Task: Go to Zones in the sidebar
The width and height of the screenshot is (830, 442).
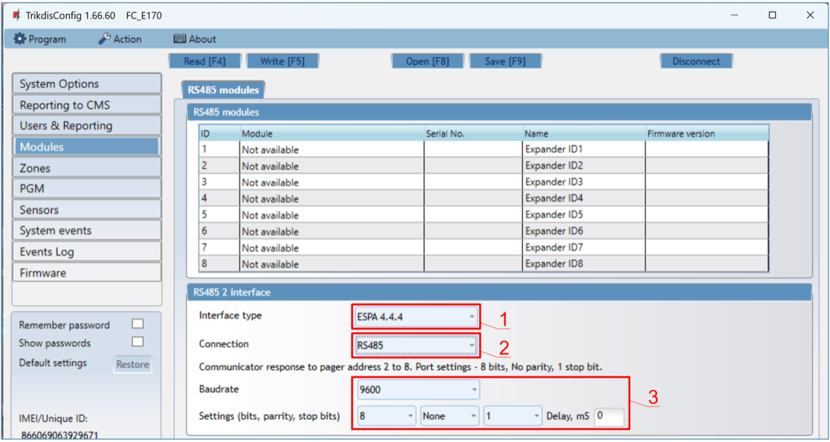Action: (x=86, y=168)
